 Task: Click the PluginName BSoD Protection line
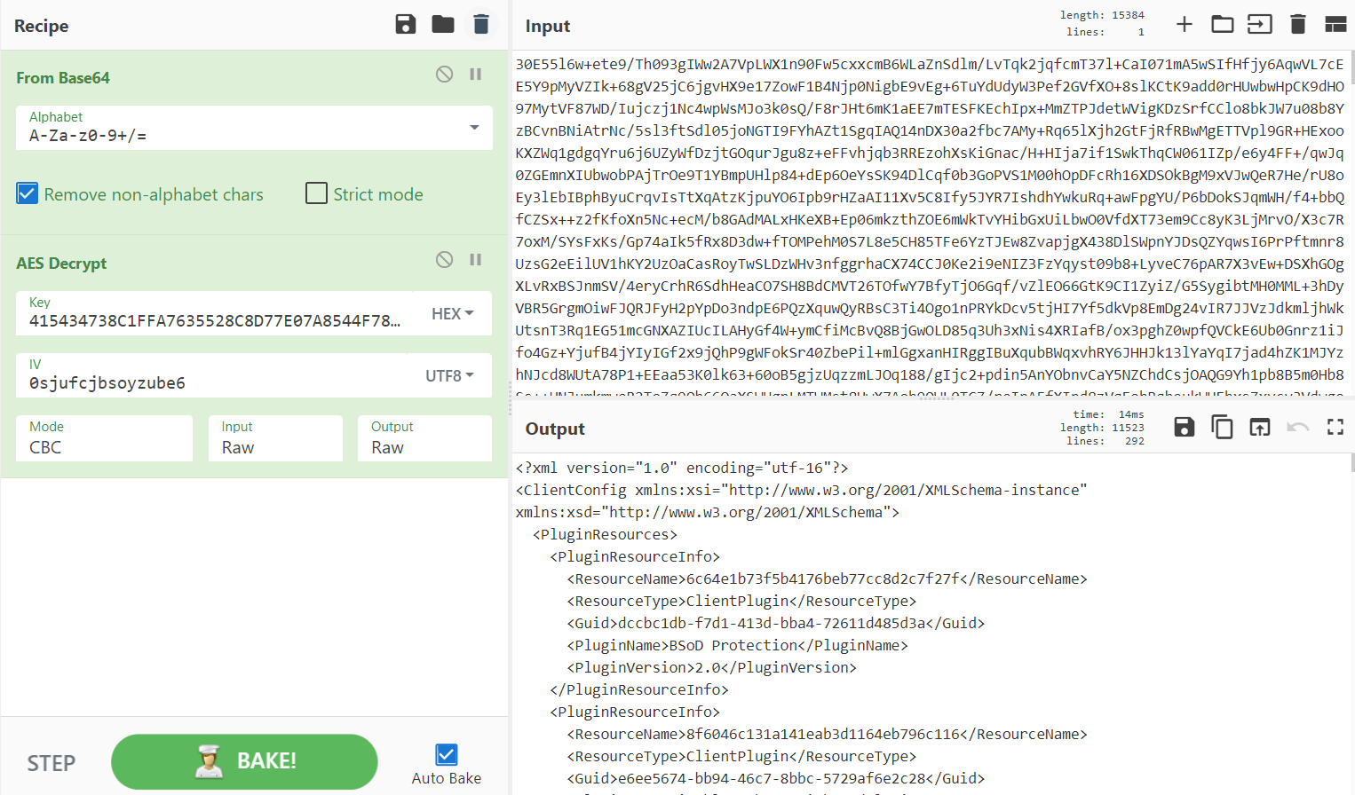click(x=737, y=645)
